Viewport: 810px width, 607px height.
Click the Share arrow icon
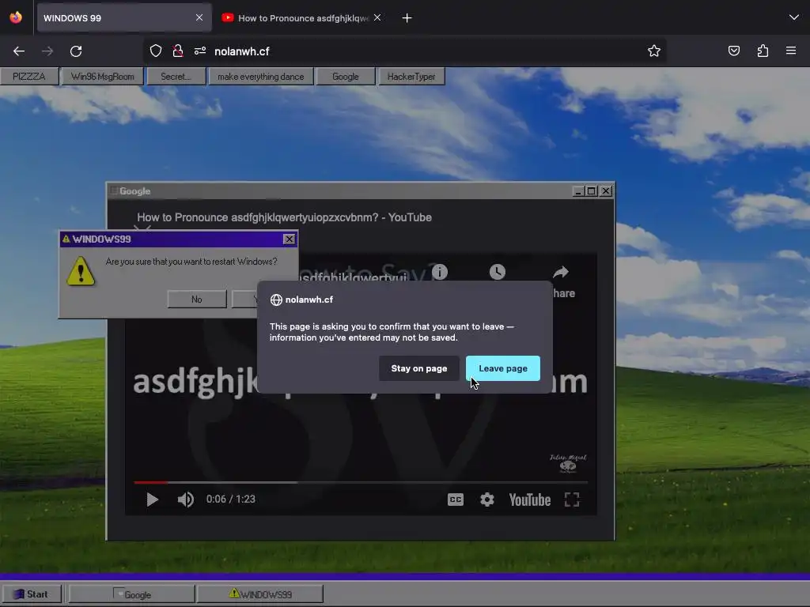tap(561, 272)
